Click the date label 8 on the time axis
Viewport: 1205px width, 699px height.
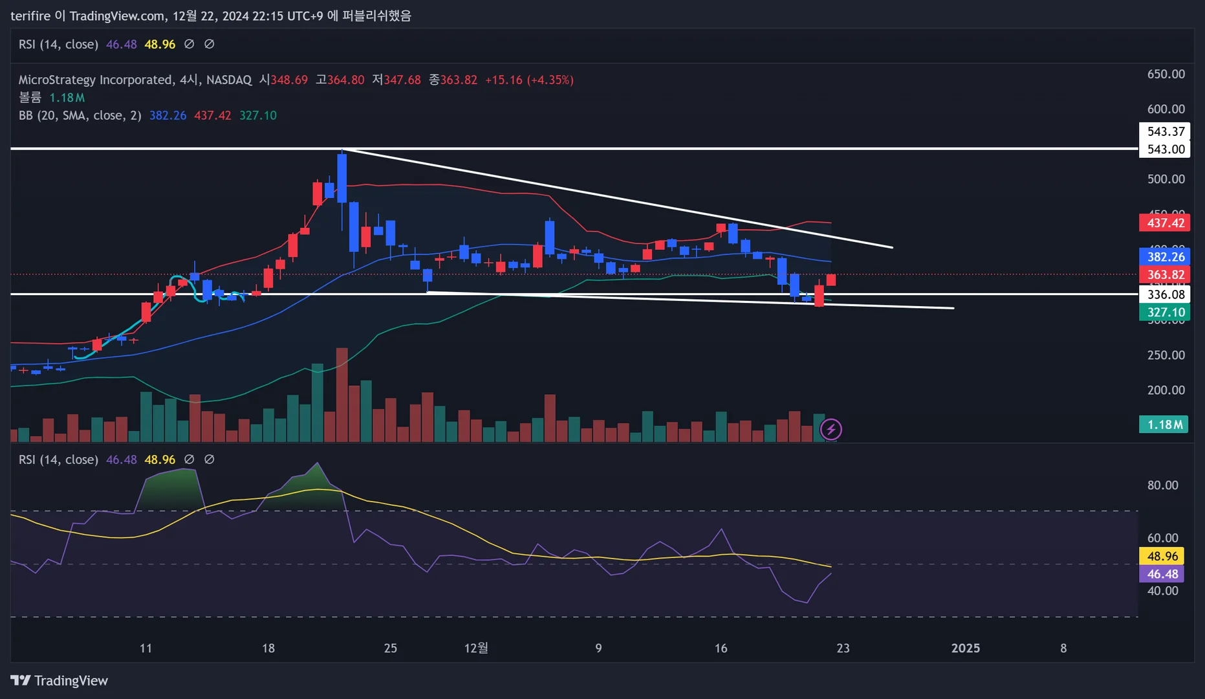1063,648
